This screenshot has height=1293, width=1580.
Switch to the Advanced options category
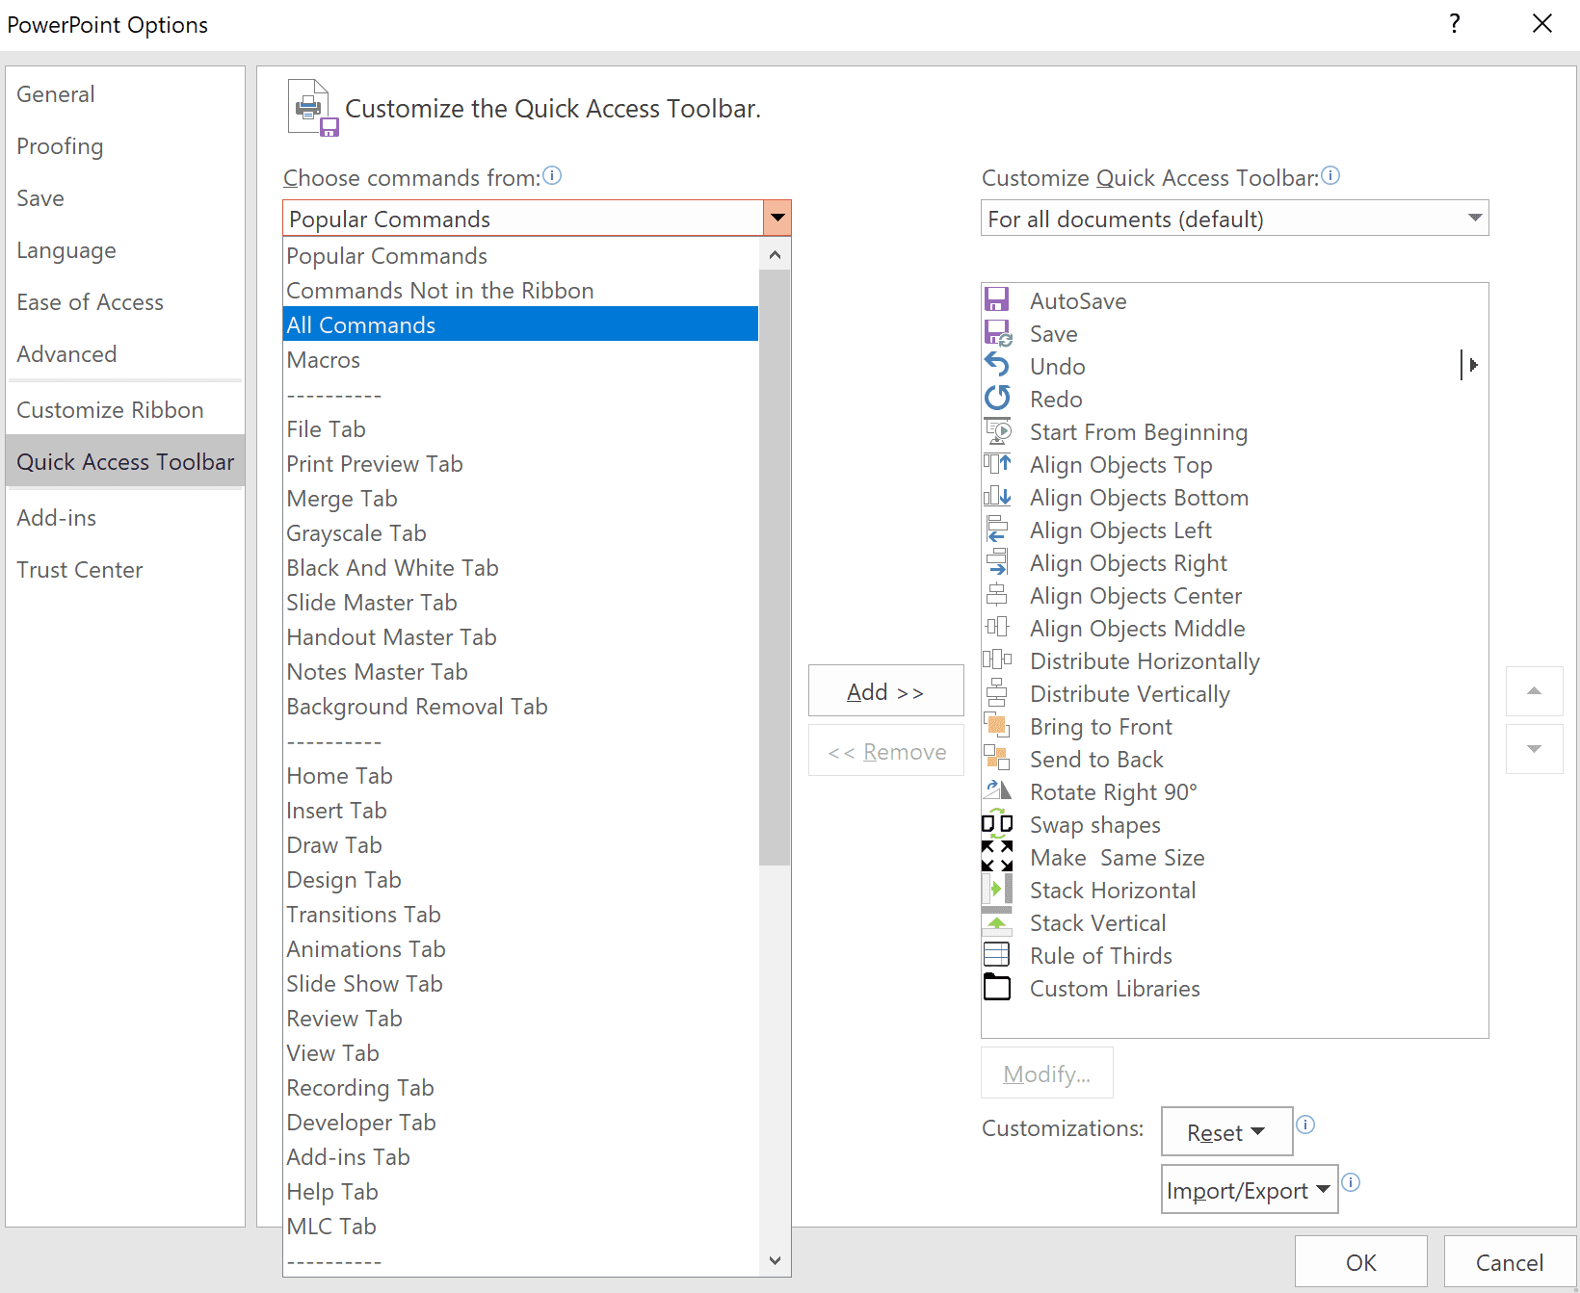pos(125,354)
